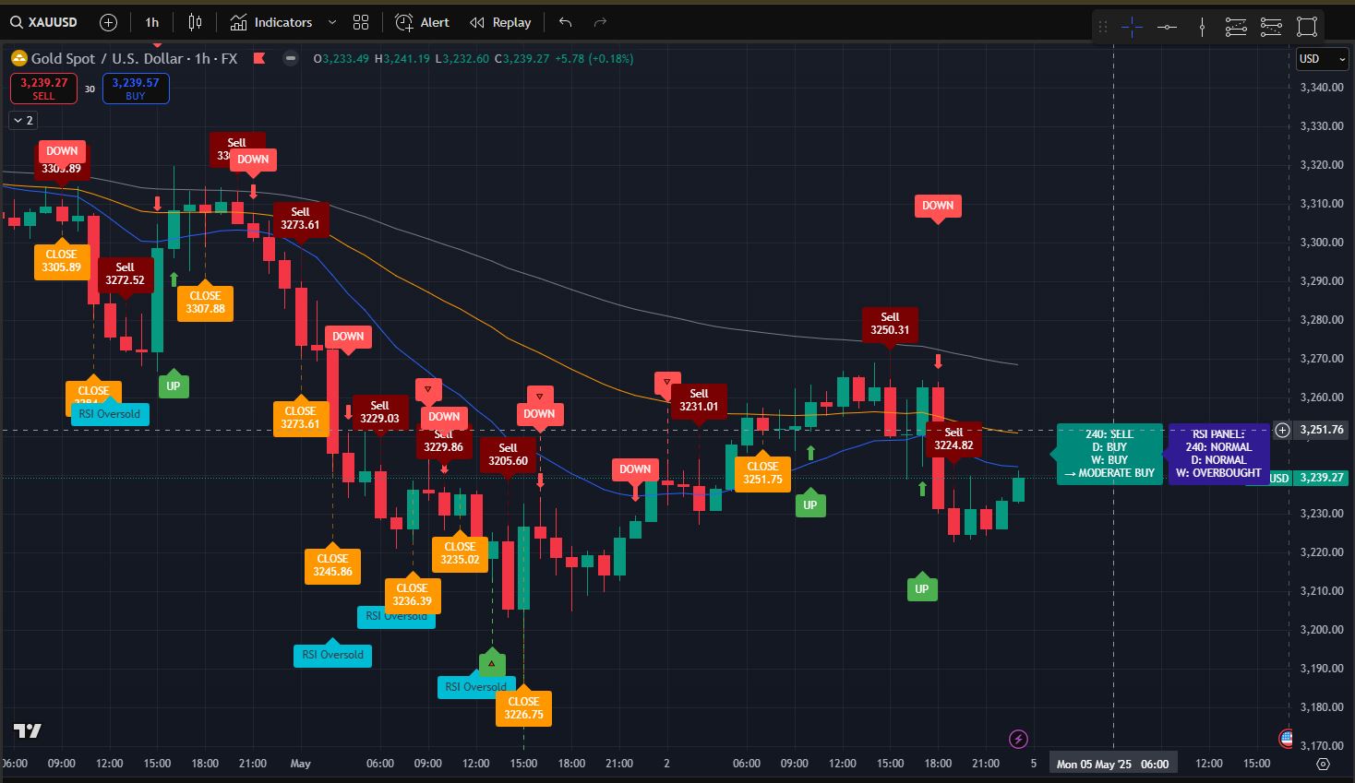Open the bar style (candles) selector icon
This screenshot has width=1355, height=783.
pyautogui.click(x=194, y=21)
